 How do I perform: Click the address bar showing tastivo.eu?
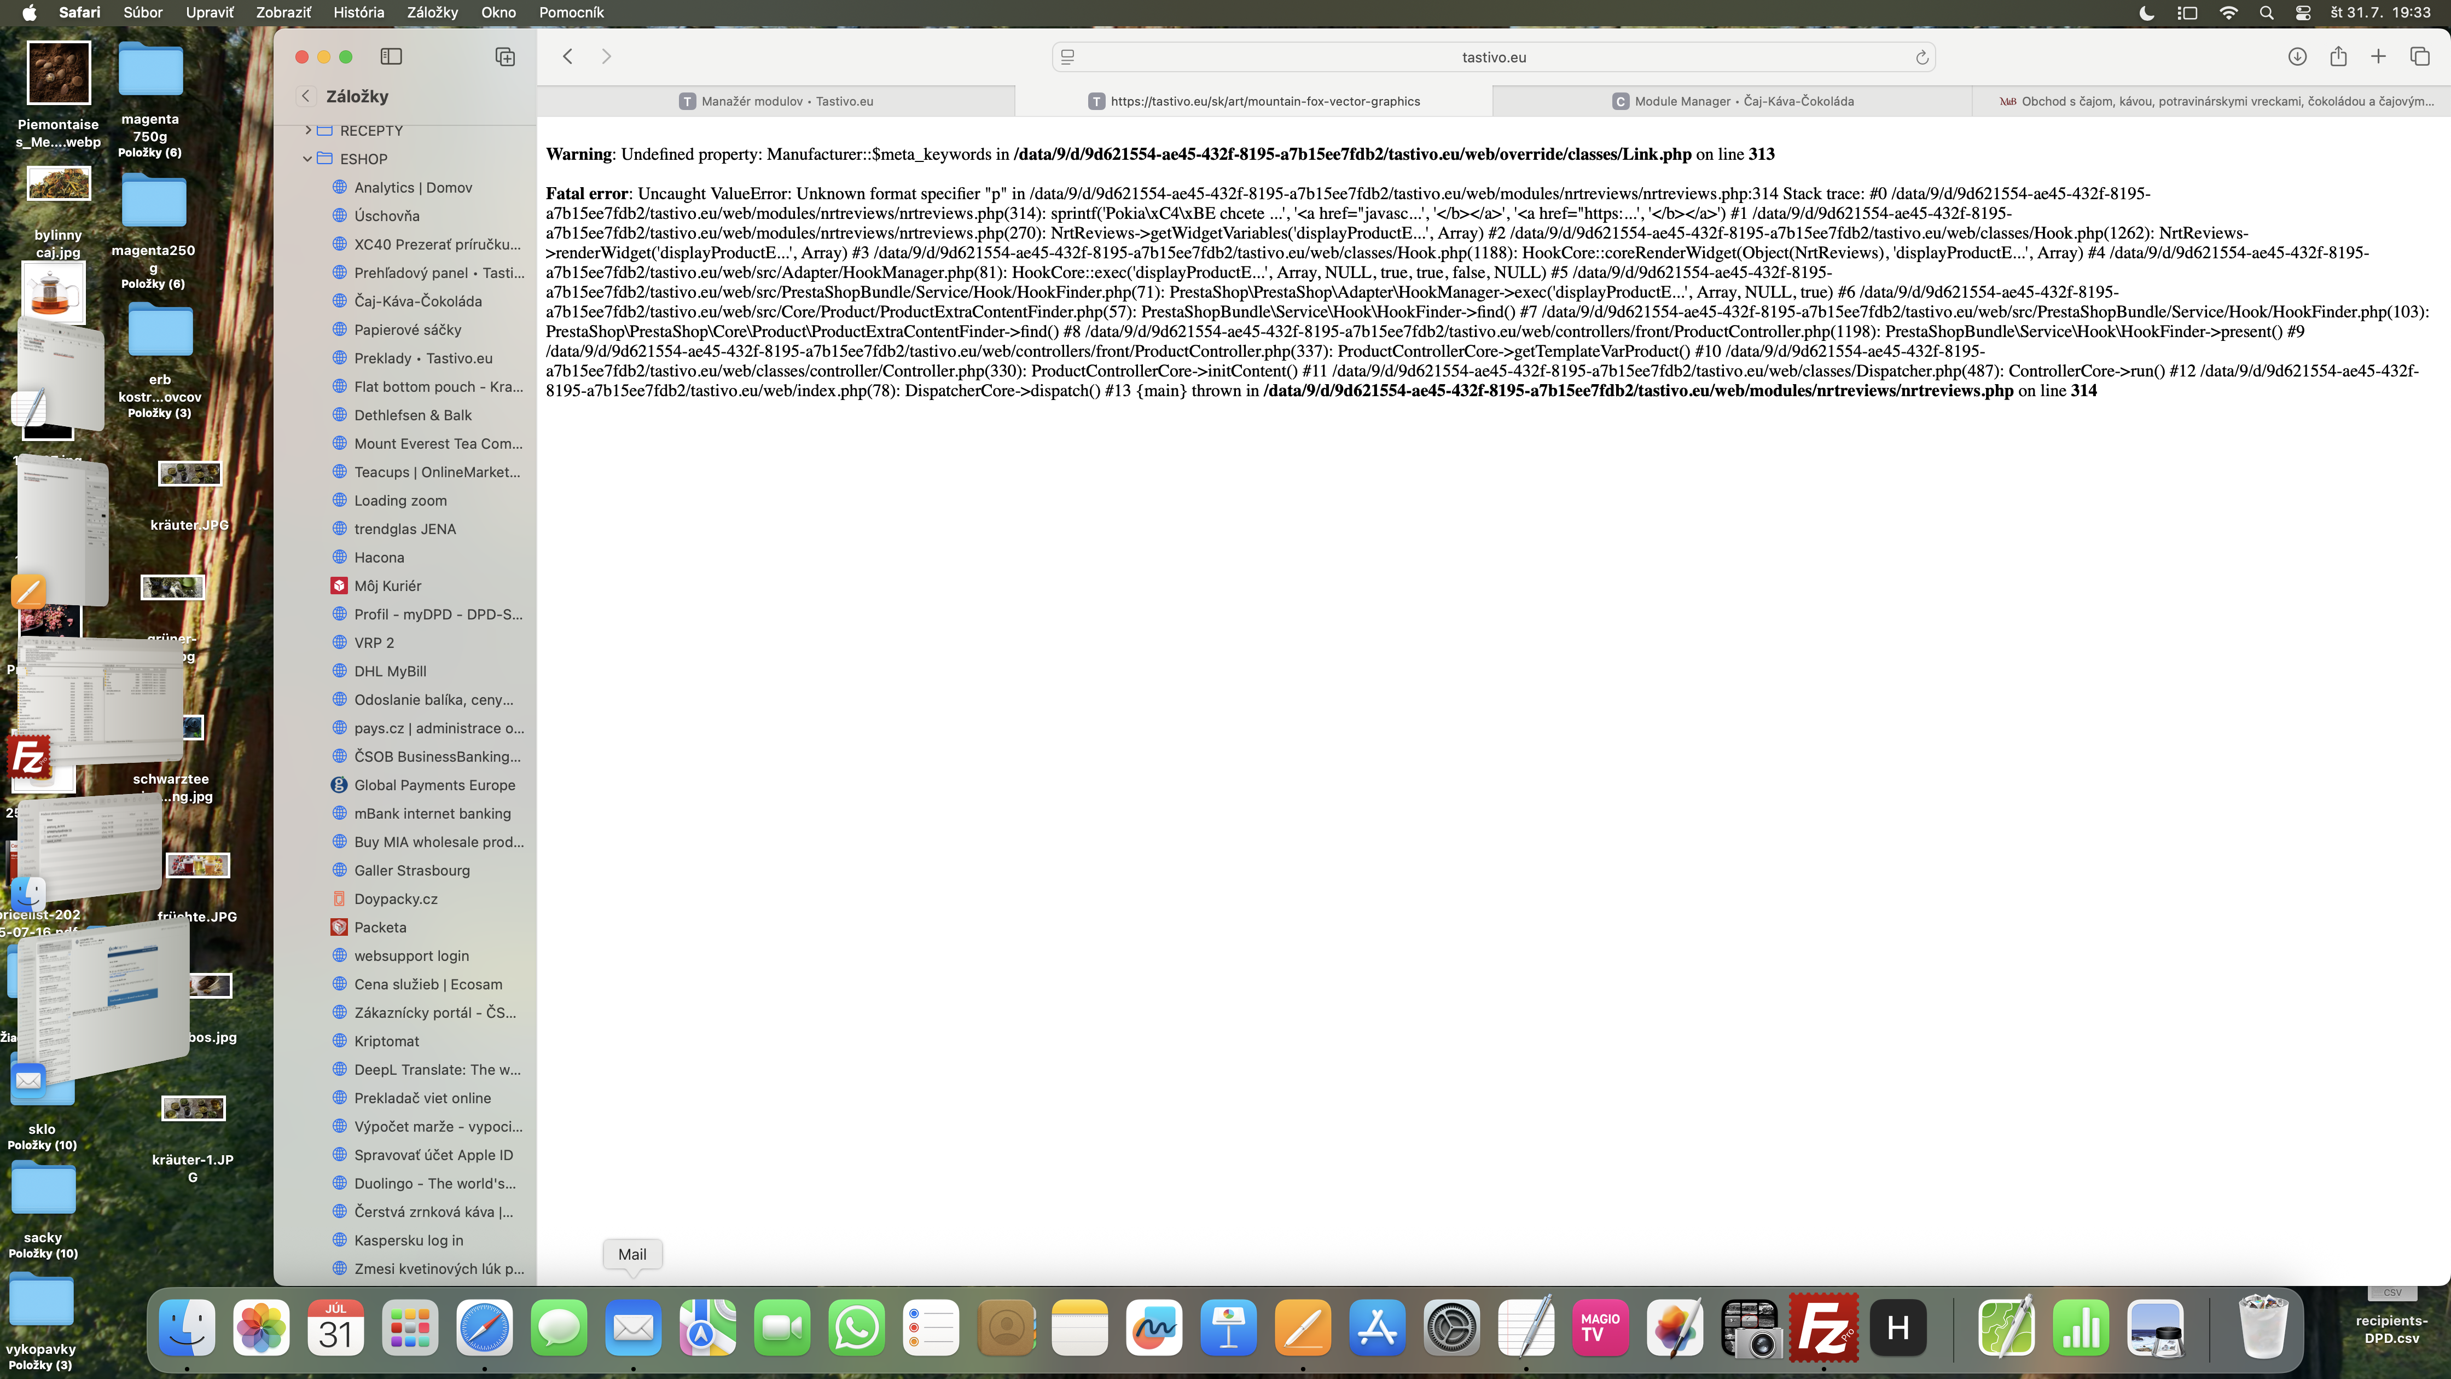pos(1494,58)
